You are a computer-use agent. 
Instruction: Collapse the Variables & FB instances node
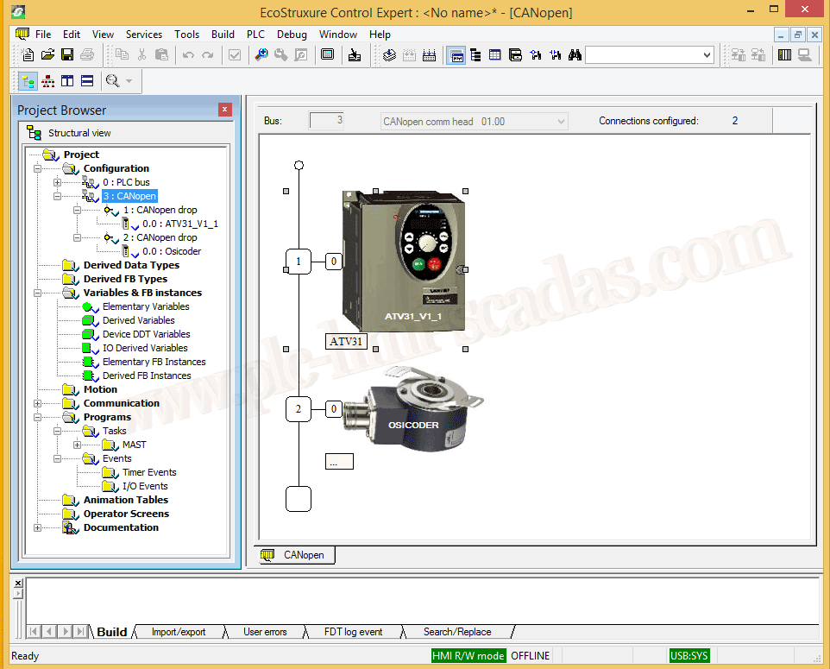click(37, 293)
